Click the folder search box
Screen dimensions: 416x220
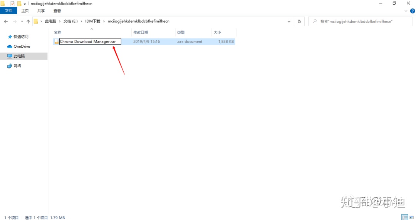point(360,22)
